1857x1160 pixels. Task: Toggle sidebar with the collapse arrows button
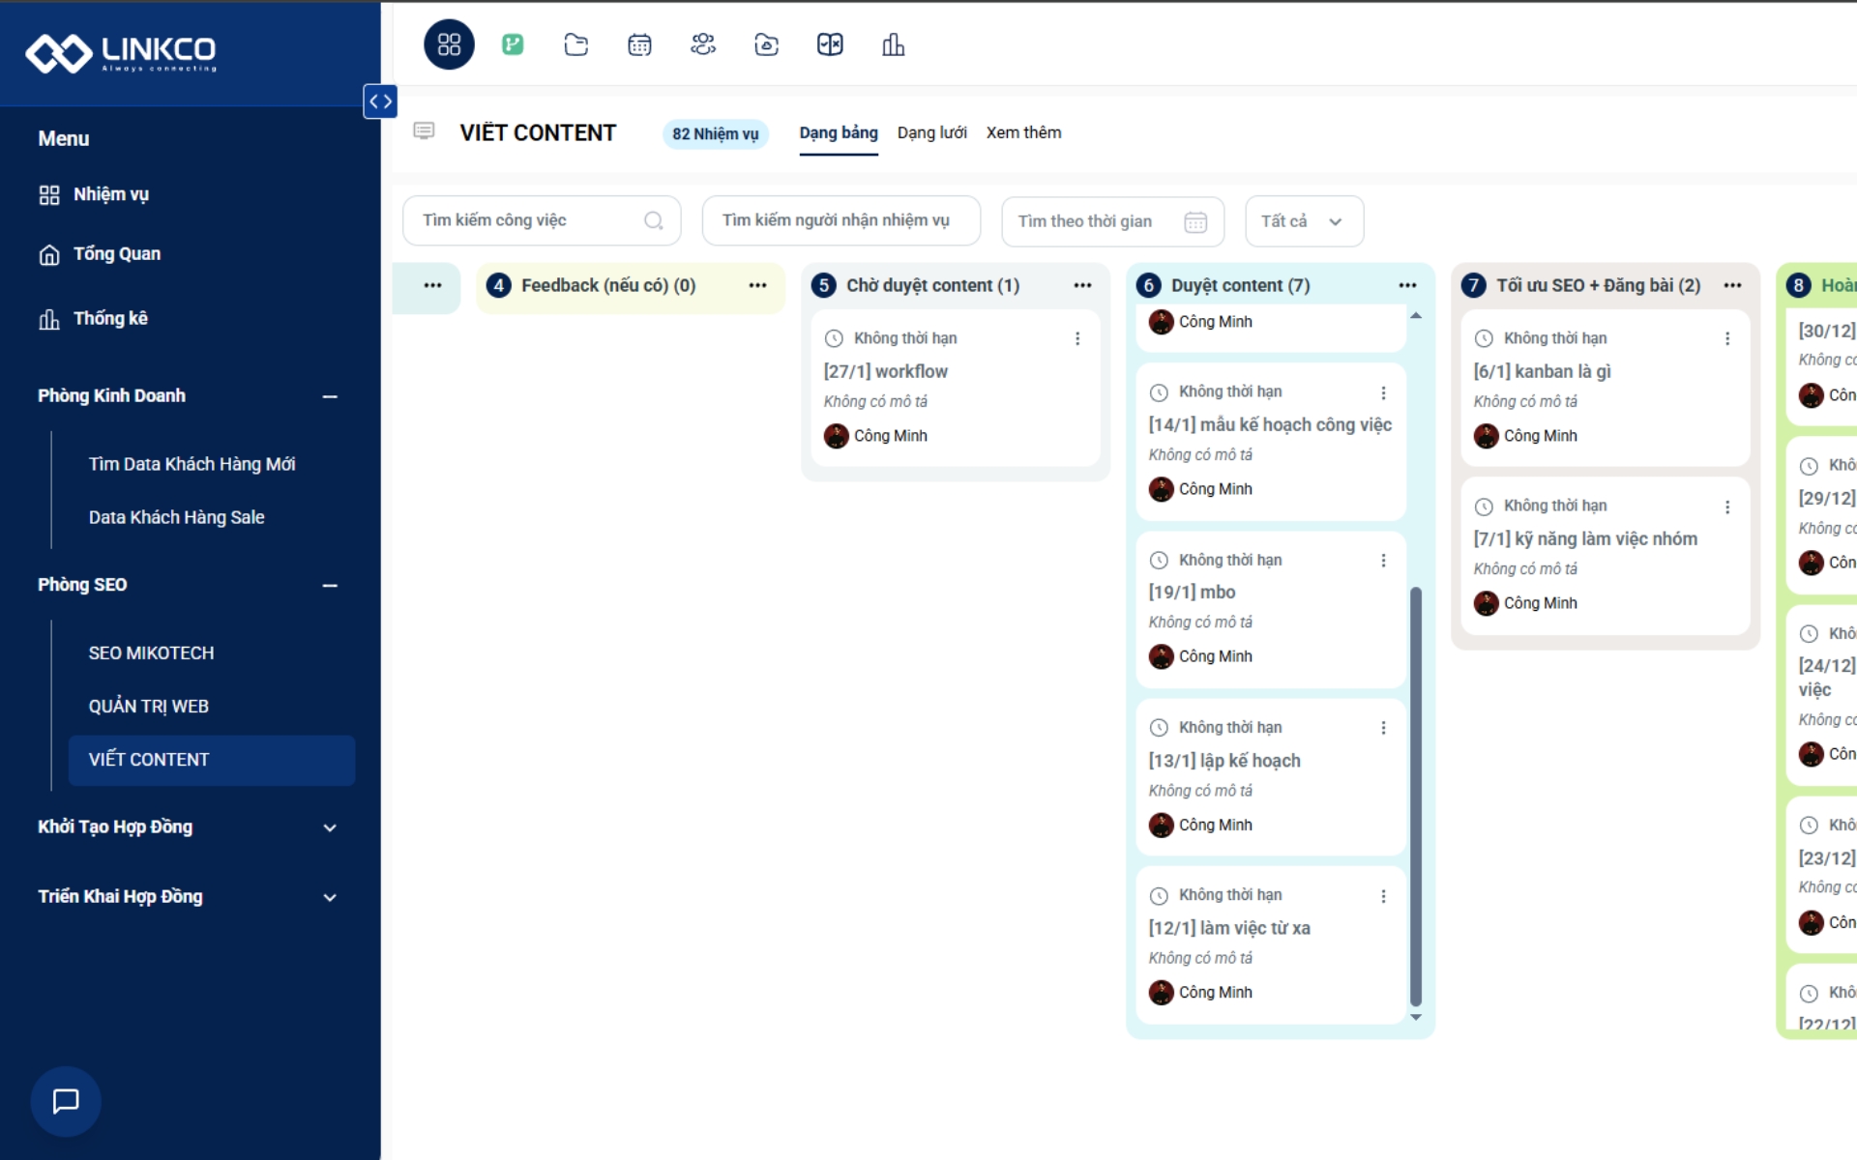click(x=380, y=101)
